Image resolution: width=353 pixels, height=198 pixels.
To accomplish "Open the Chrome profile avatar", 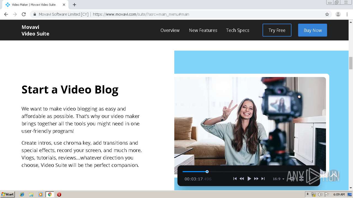I will (338, 14).
